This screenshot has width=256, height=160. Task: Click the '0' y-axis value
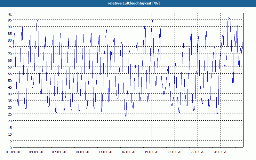(11, 148)
